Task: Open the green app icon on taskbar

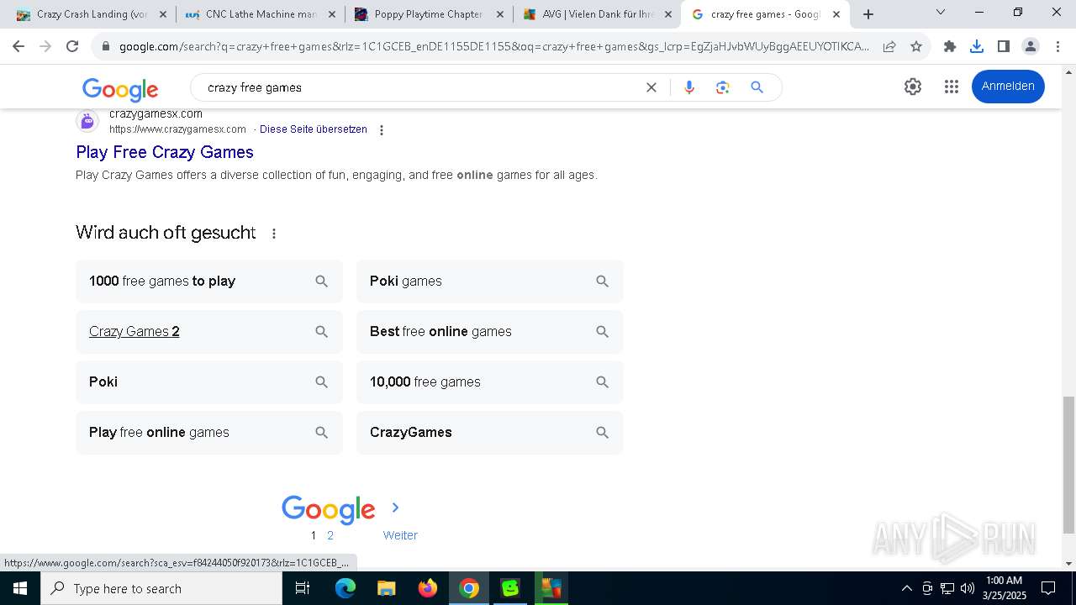Action: [x=510, y=588]
